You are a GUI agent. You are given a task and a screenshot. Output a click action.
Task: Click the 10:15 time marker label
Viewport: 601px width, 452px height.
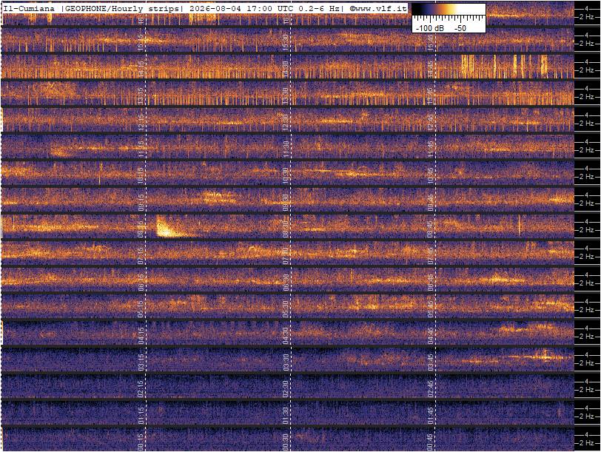click(x=141, y=175)
